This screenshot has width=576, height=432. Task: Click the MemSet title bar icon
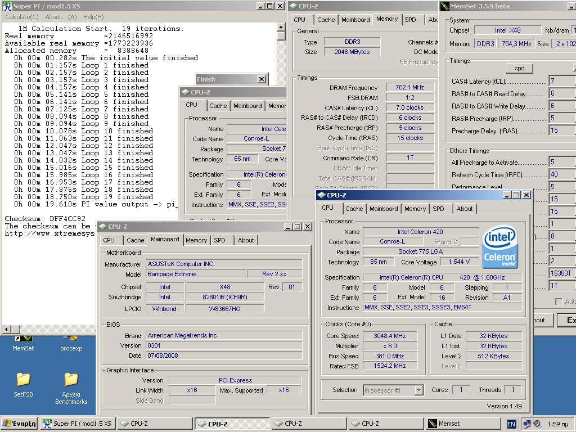tap(445, 6)
